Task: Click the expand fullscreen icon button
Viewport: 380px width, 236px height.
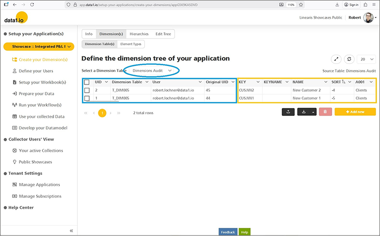Action: 336,59
